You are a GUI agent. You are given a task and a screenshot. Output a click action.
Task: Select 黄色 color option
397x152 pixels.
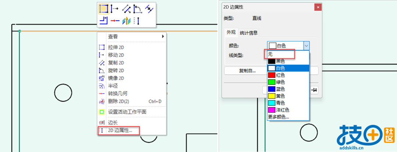[x=288, y=96]
